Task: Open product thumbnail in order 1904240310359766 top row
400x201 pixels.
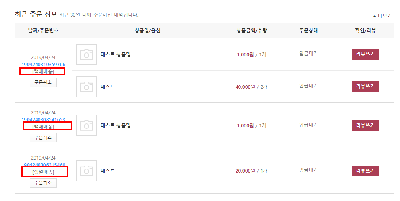Action: (x=86, y=54)
